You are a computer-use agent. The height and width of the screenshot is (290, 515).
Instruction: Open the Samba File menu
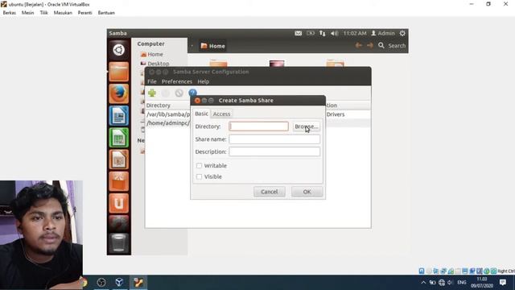click(x=152, y=81)
